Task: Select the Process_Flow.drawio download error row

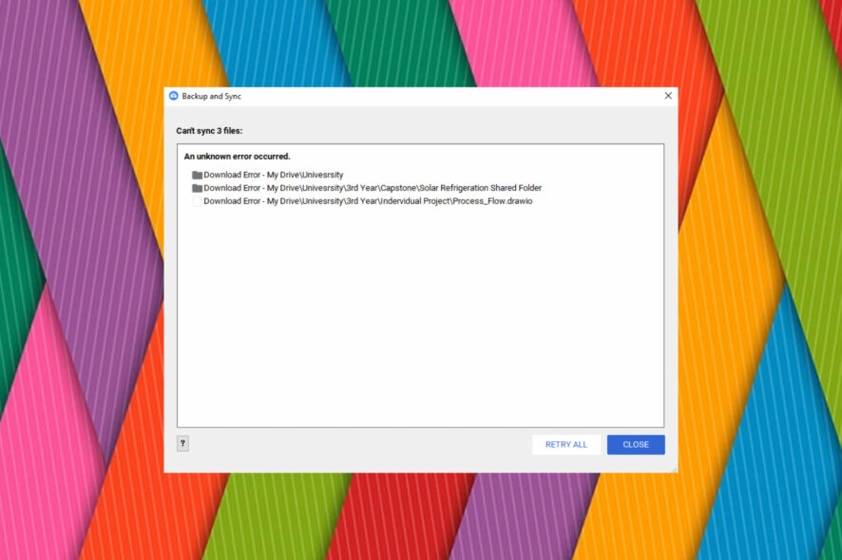Action: pyautogui.click(x=362, y=201)
